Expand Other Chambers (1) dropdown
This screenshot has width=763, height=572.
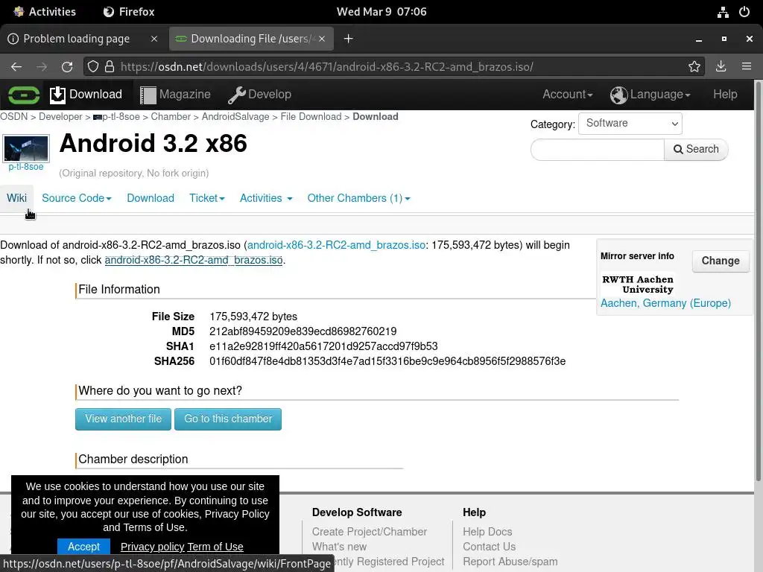358,198
